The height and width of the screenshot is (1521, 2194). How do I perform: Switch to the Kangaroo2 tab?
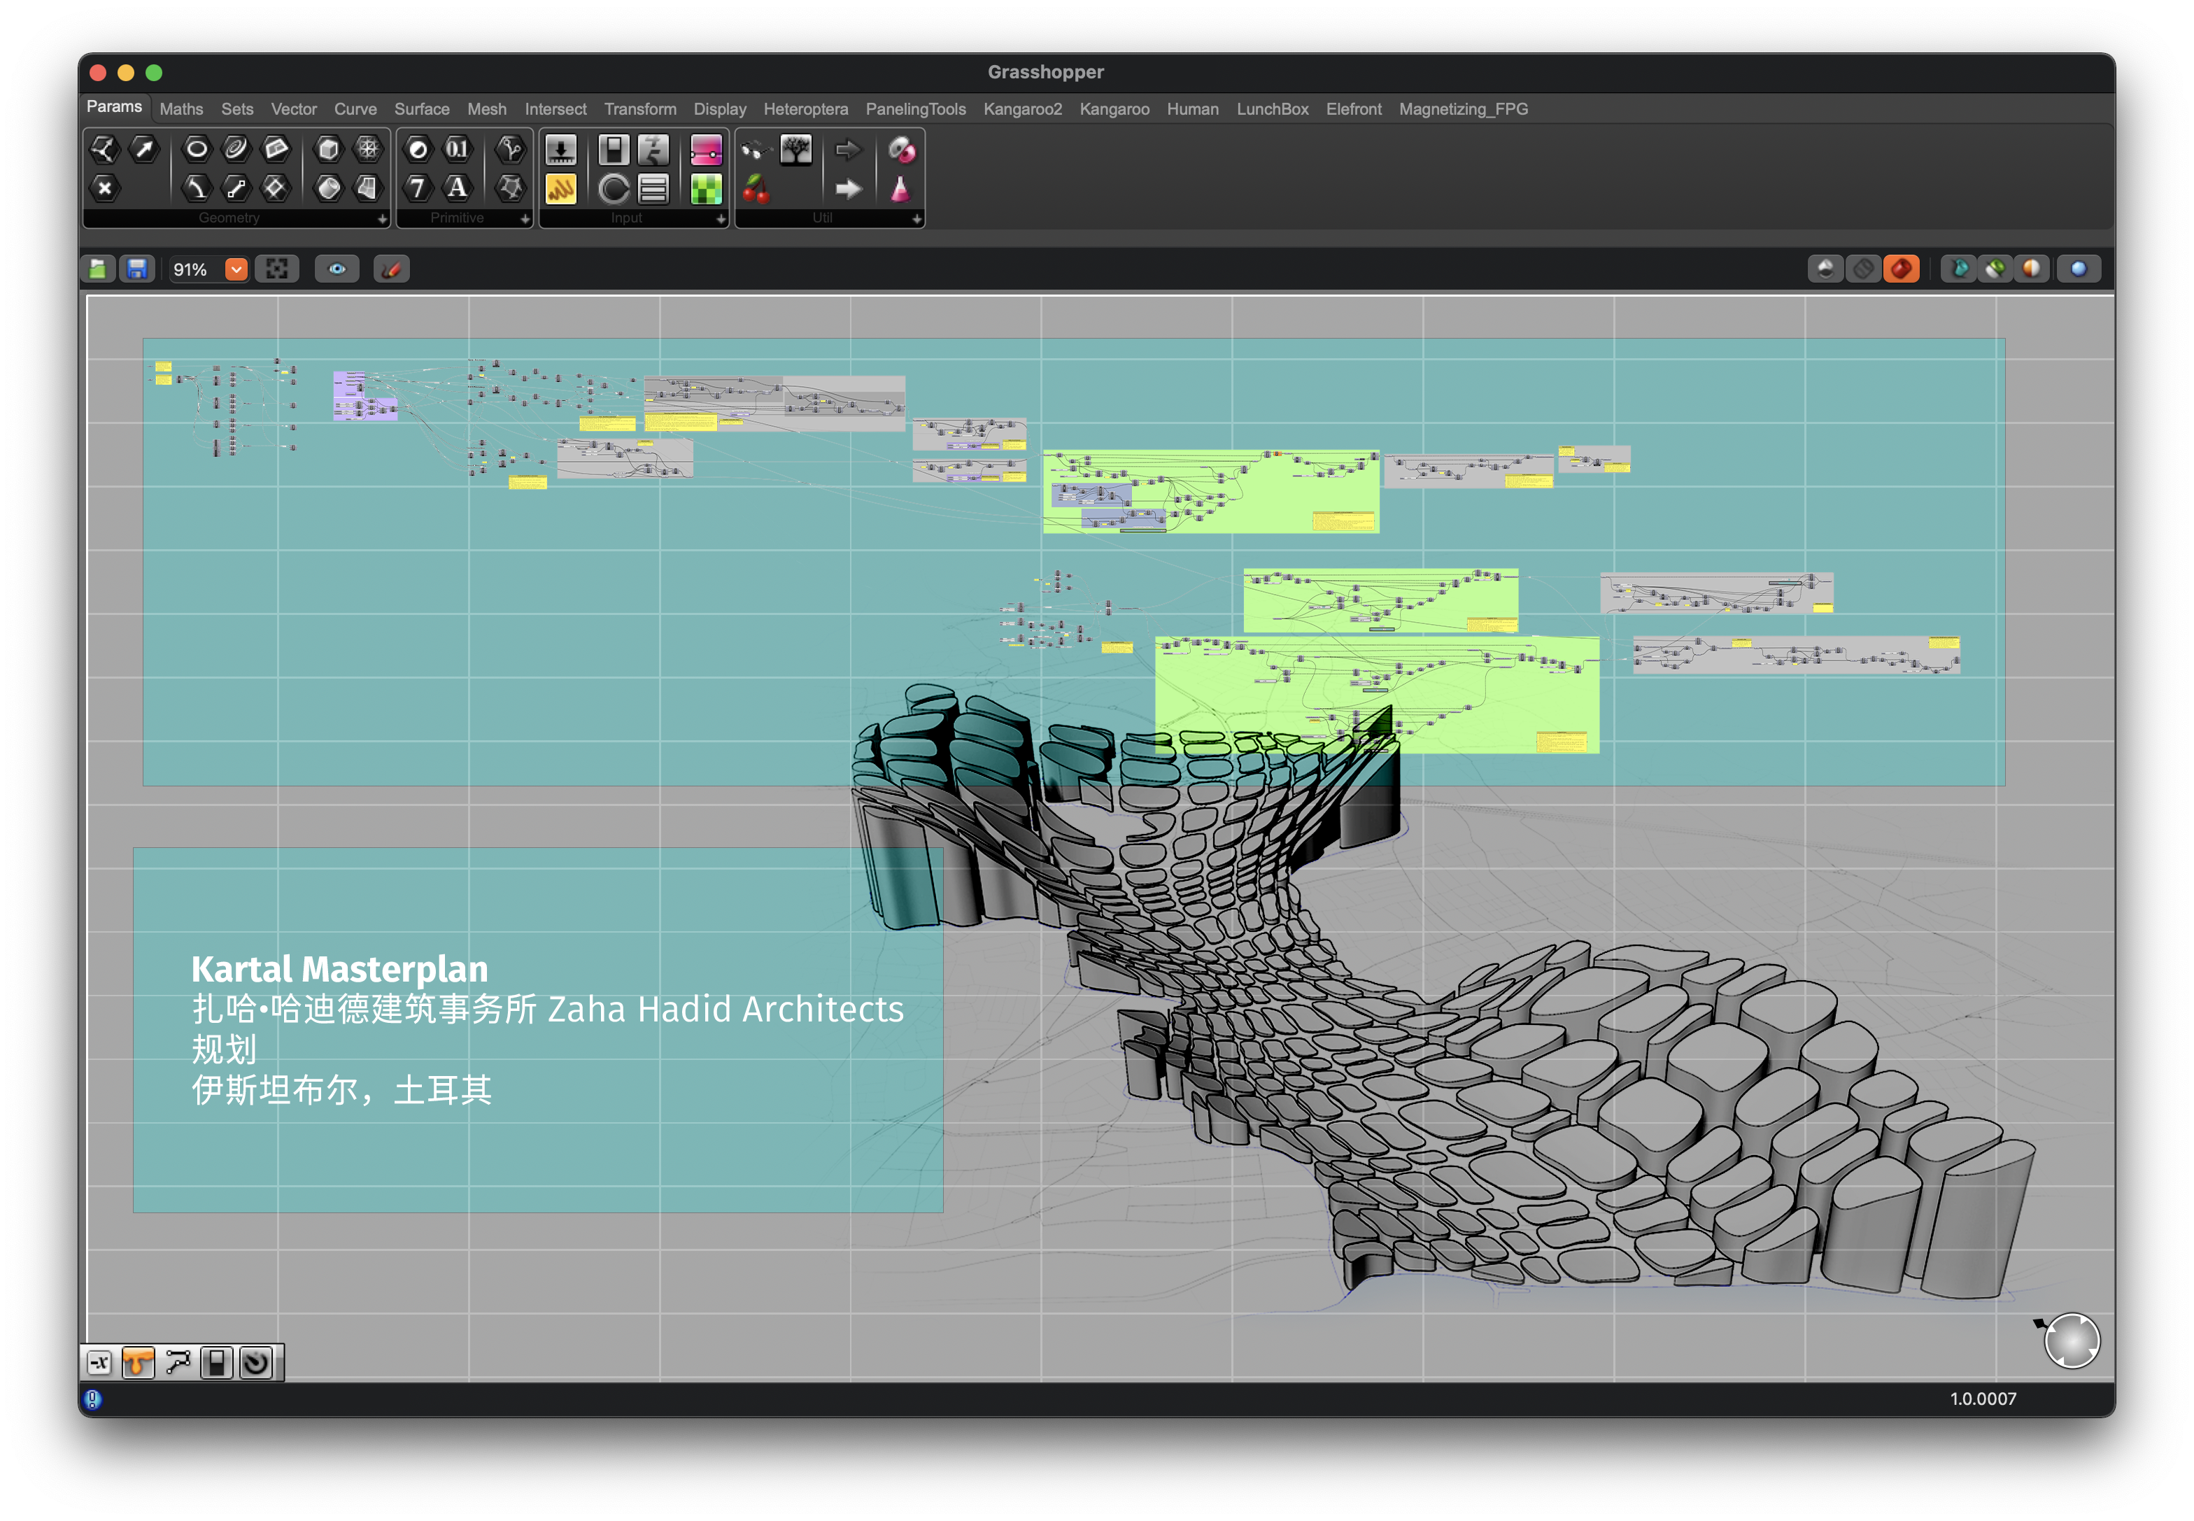click(1021, 110)
